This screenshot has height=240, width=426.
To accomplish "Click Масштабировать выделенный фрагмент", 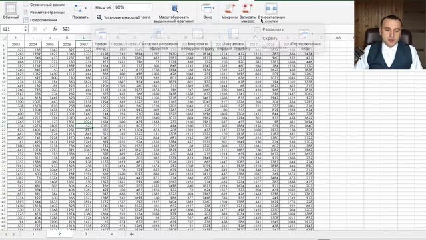I will [174, 13].
